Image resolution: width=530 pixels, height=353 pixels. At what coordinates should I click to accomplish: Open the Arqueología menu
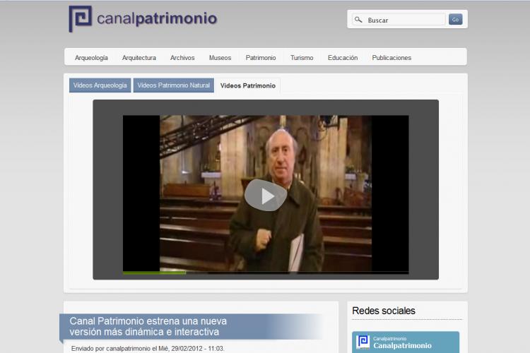click(91, 58)
